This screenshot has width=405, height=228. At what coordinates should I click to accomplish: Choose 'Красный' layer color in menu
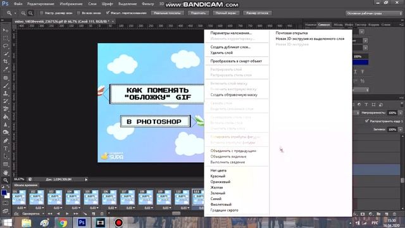tap(218, 176)
